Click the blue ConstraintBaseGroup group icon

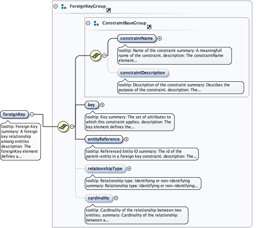[x=96, y=23]
